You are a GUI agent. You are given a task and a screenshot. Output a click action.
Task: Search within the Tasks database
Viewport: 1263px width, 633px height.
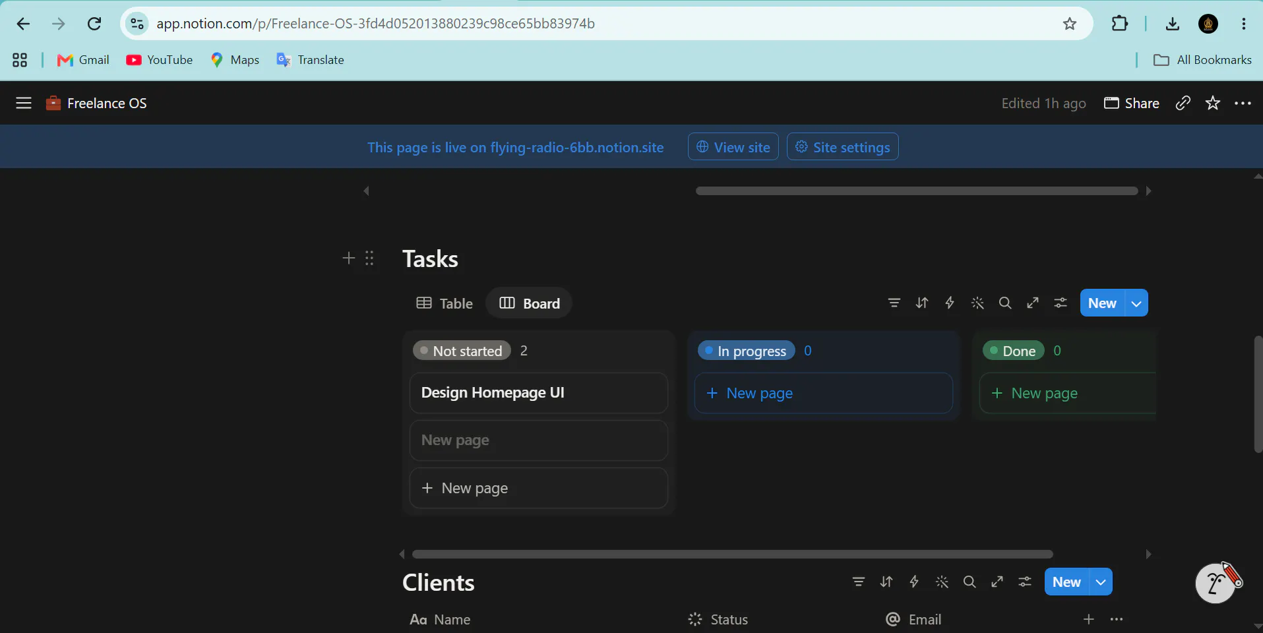click(1005, 303)
